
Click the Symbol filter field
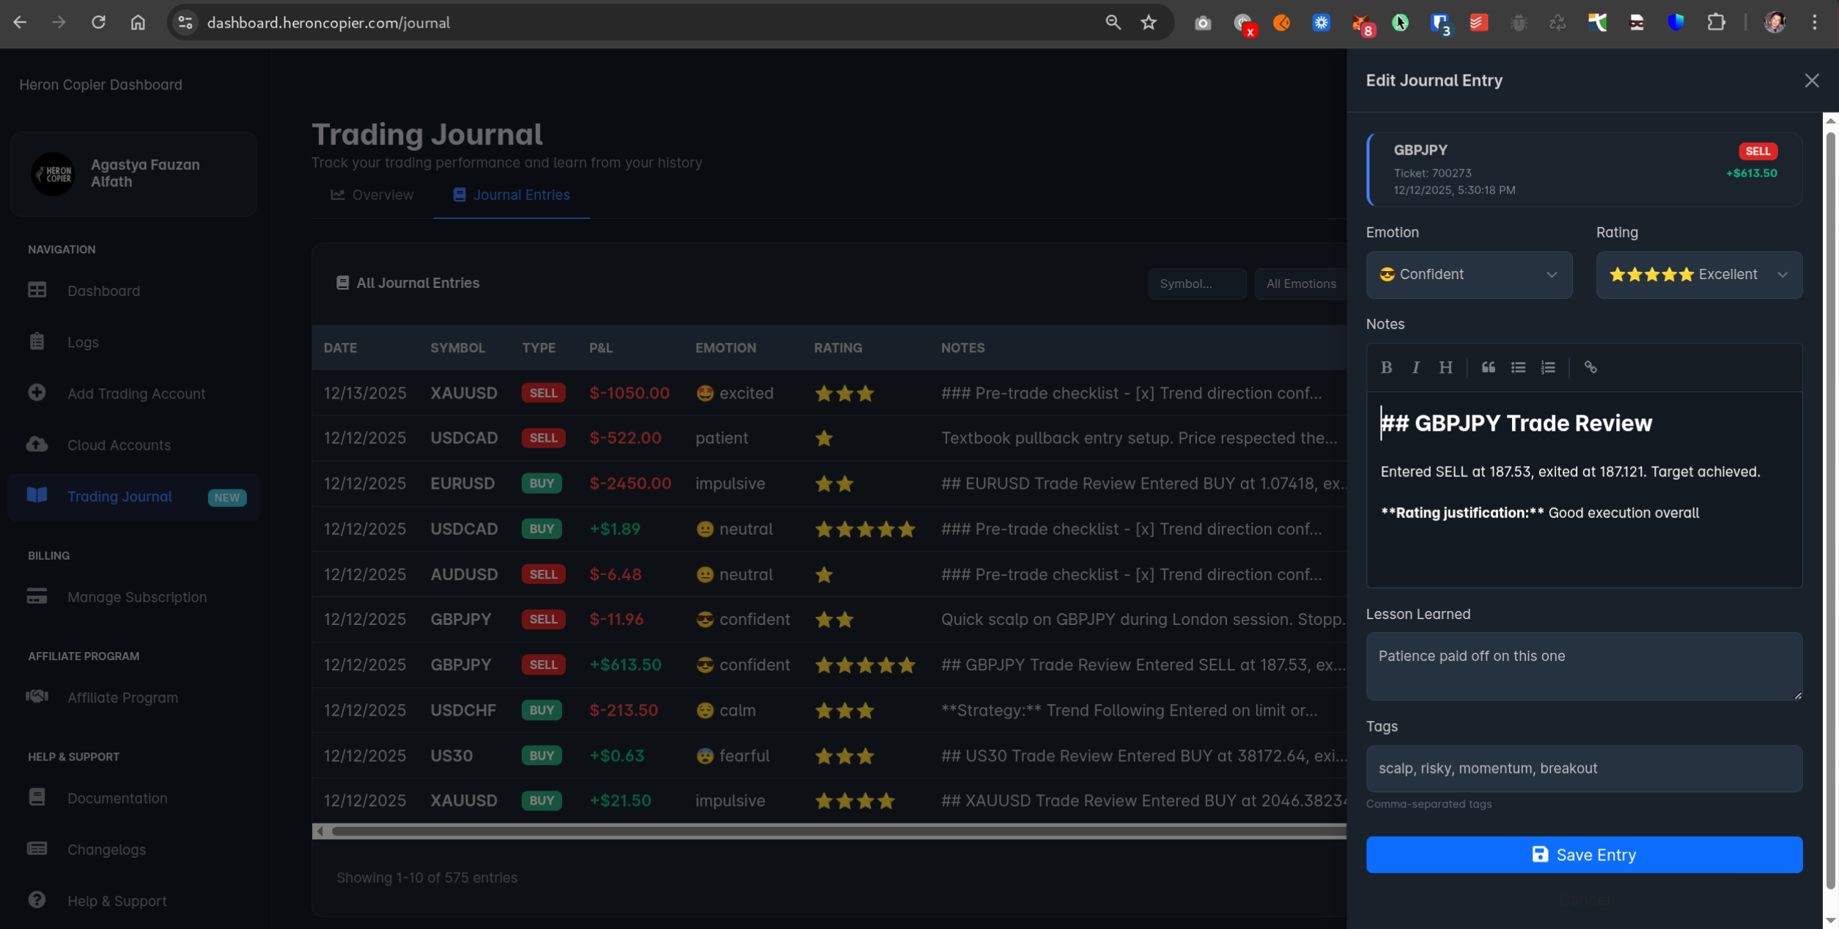pos(1196,284)
